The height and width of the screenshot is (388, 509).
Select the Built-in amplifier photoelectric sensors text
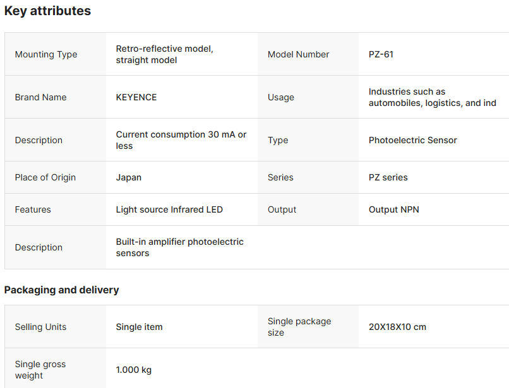point(179,247)
